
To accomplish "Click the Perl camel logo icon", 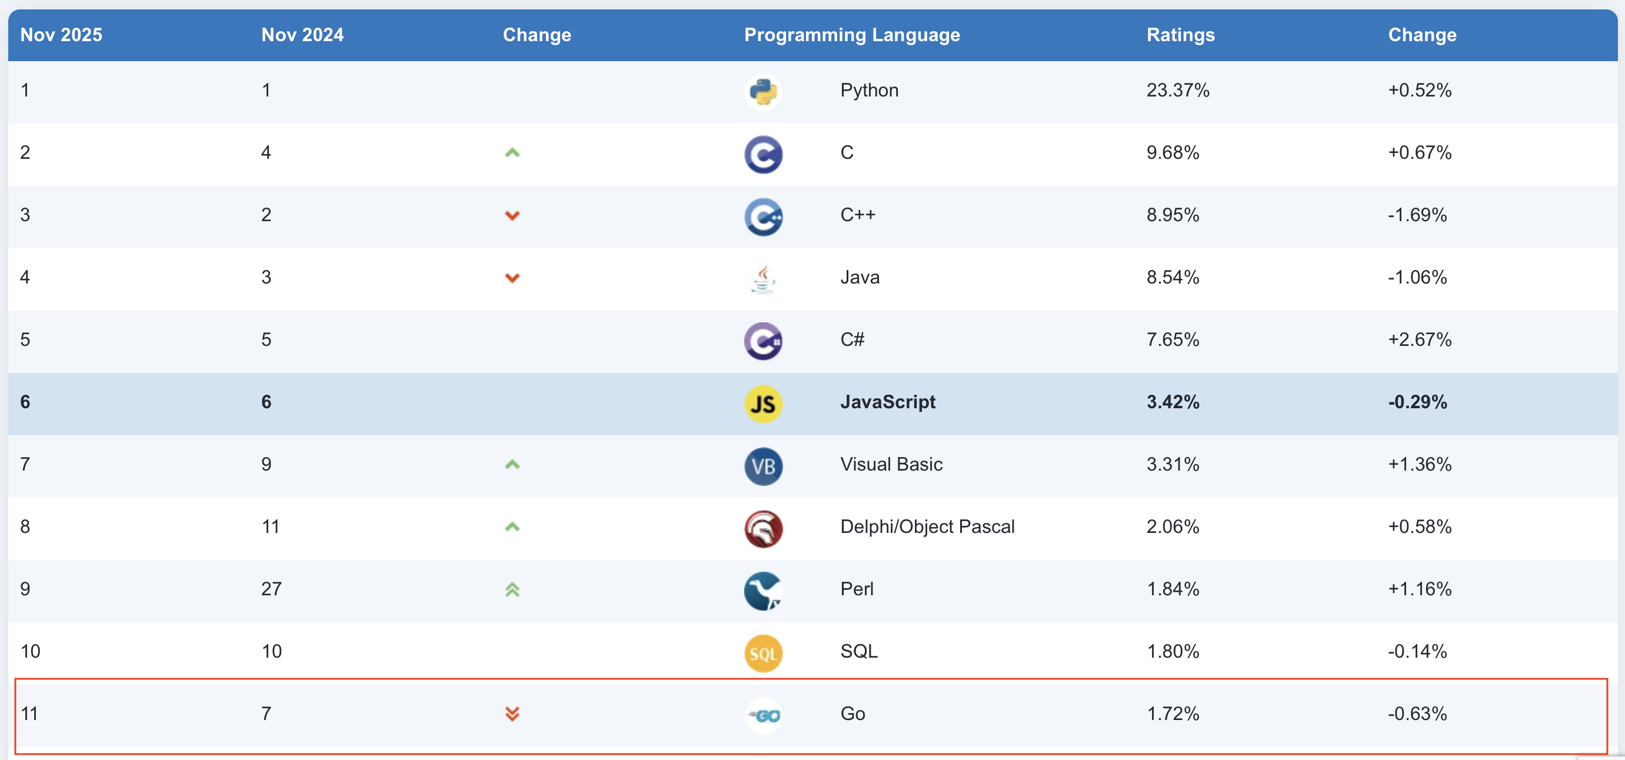I will coord(763,591).
